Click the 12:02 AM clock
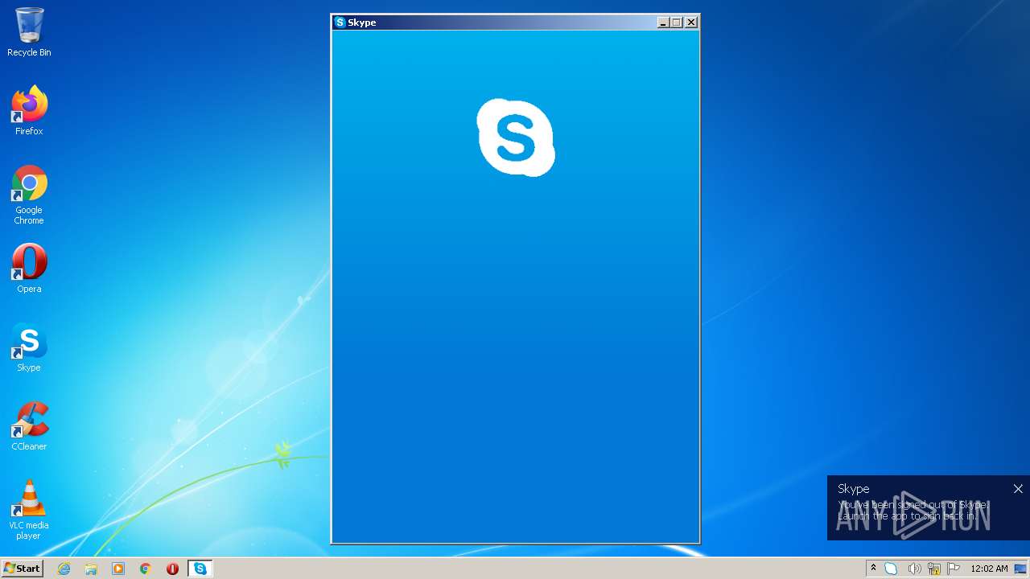 tap(989, 569)
